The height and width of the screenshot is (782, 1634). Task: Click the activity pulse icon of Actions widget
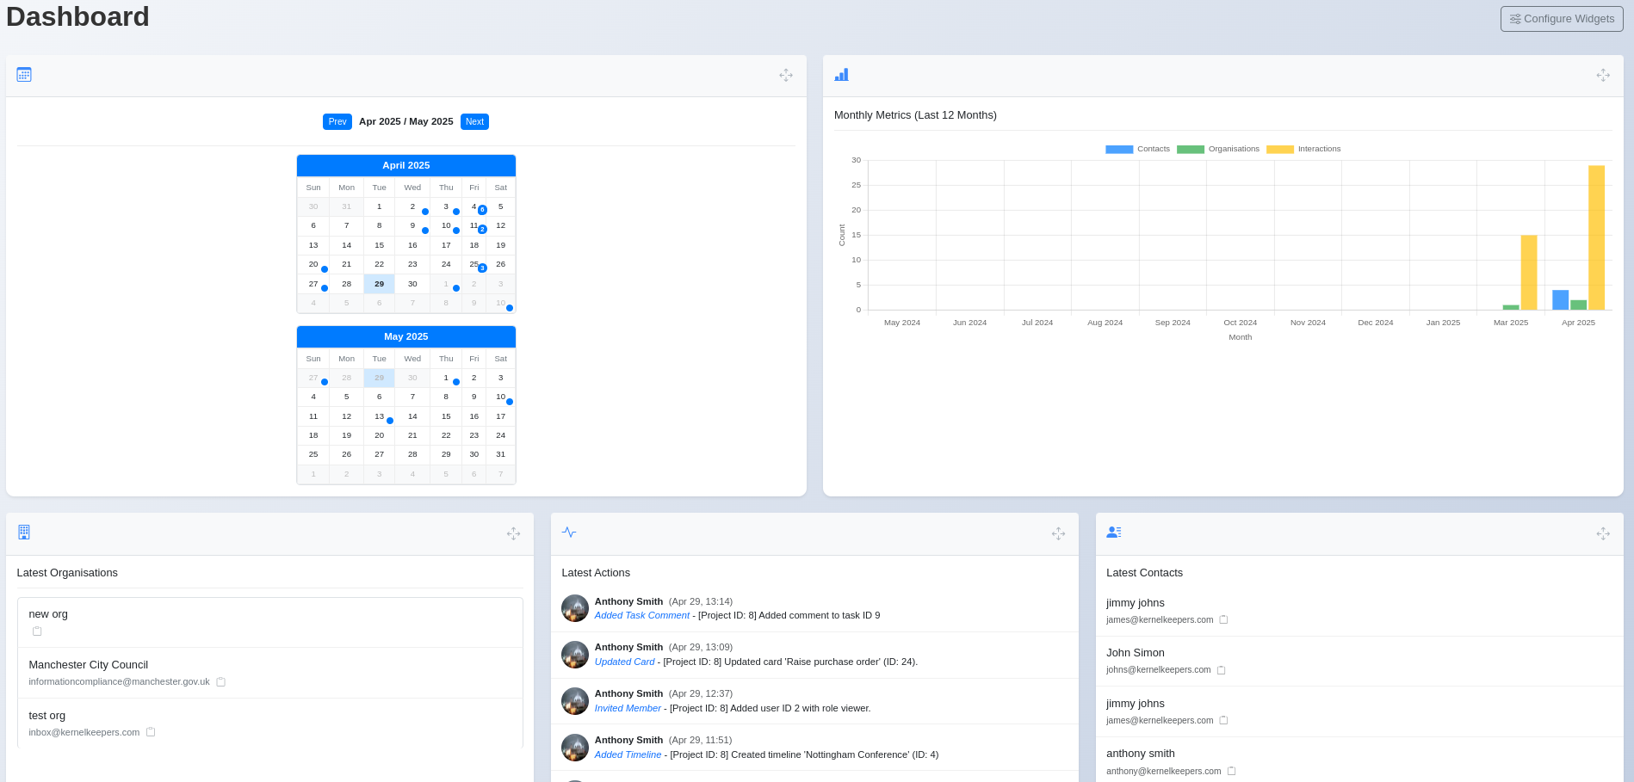coord(569,533)
